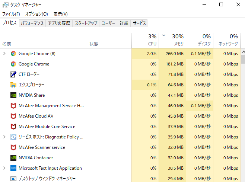Click the Task Manager title bar icon
Image resolution: width=245 pixels, height=182 pixels.
coord(5,5)
